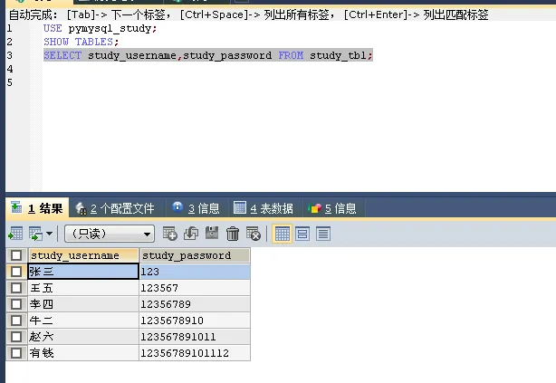Select the password cell 123567891011
The width and height of the screenshot is (556, 383).
pyautogui.click(x=195, y=337)
